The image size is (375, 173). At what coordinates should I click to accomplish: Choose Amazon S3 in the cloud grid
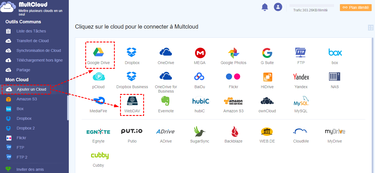[233, 101]
